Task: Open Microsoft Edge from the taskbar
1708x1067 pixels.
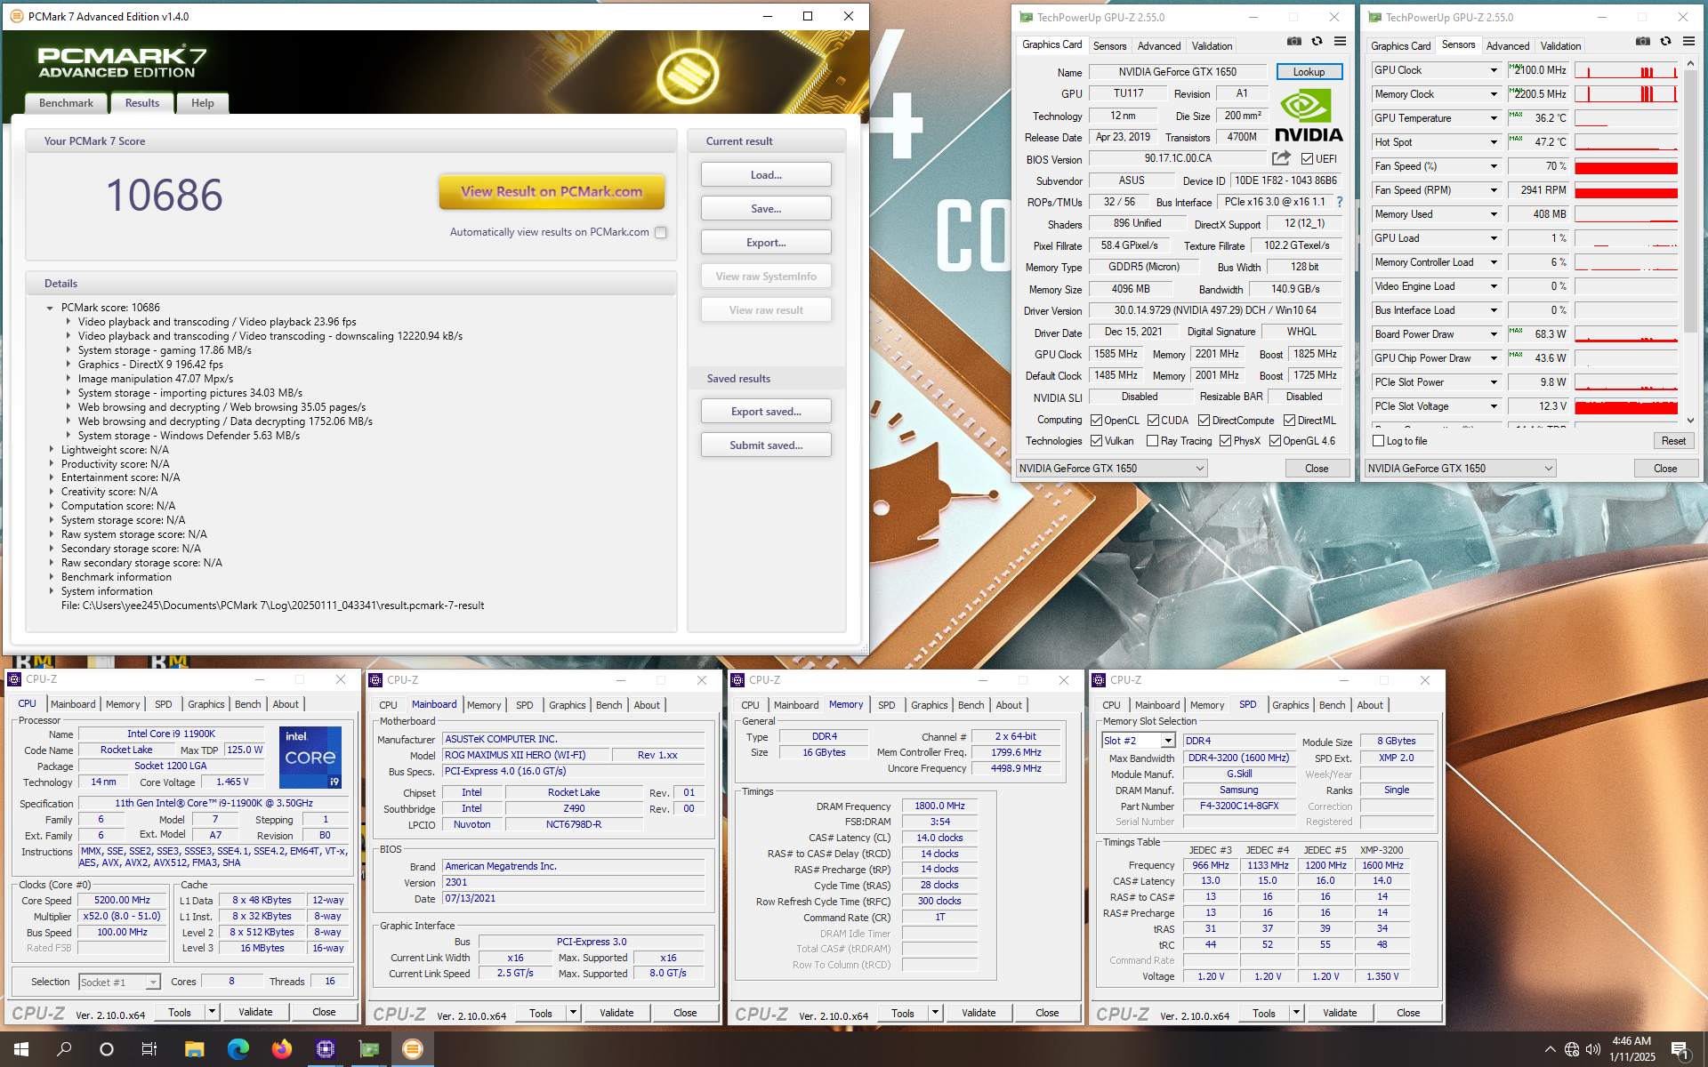Action: (x=238, y=1049)
